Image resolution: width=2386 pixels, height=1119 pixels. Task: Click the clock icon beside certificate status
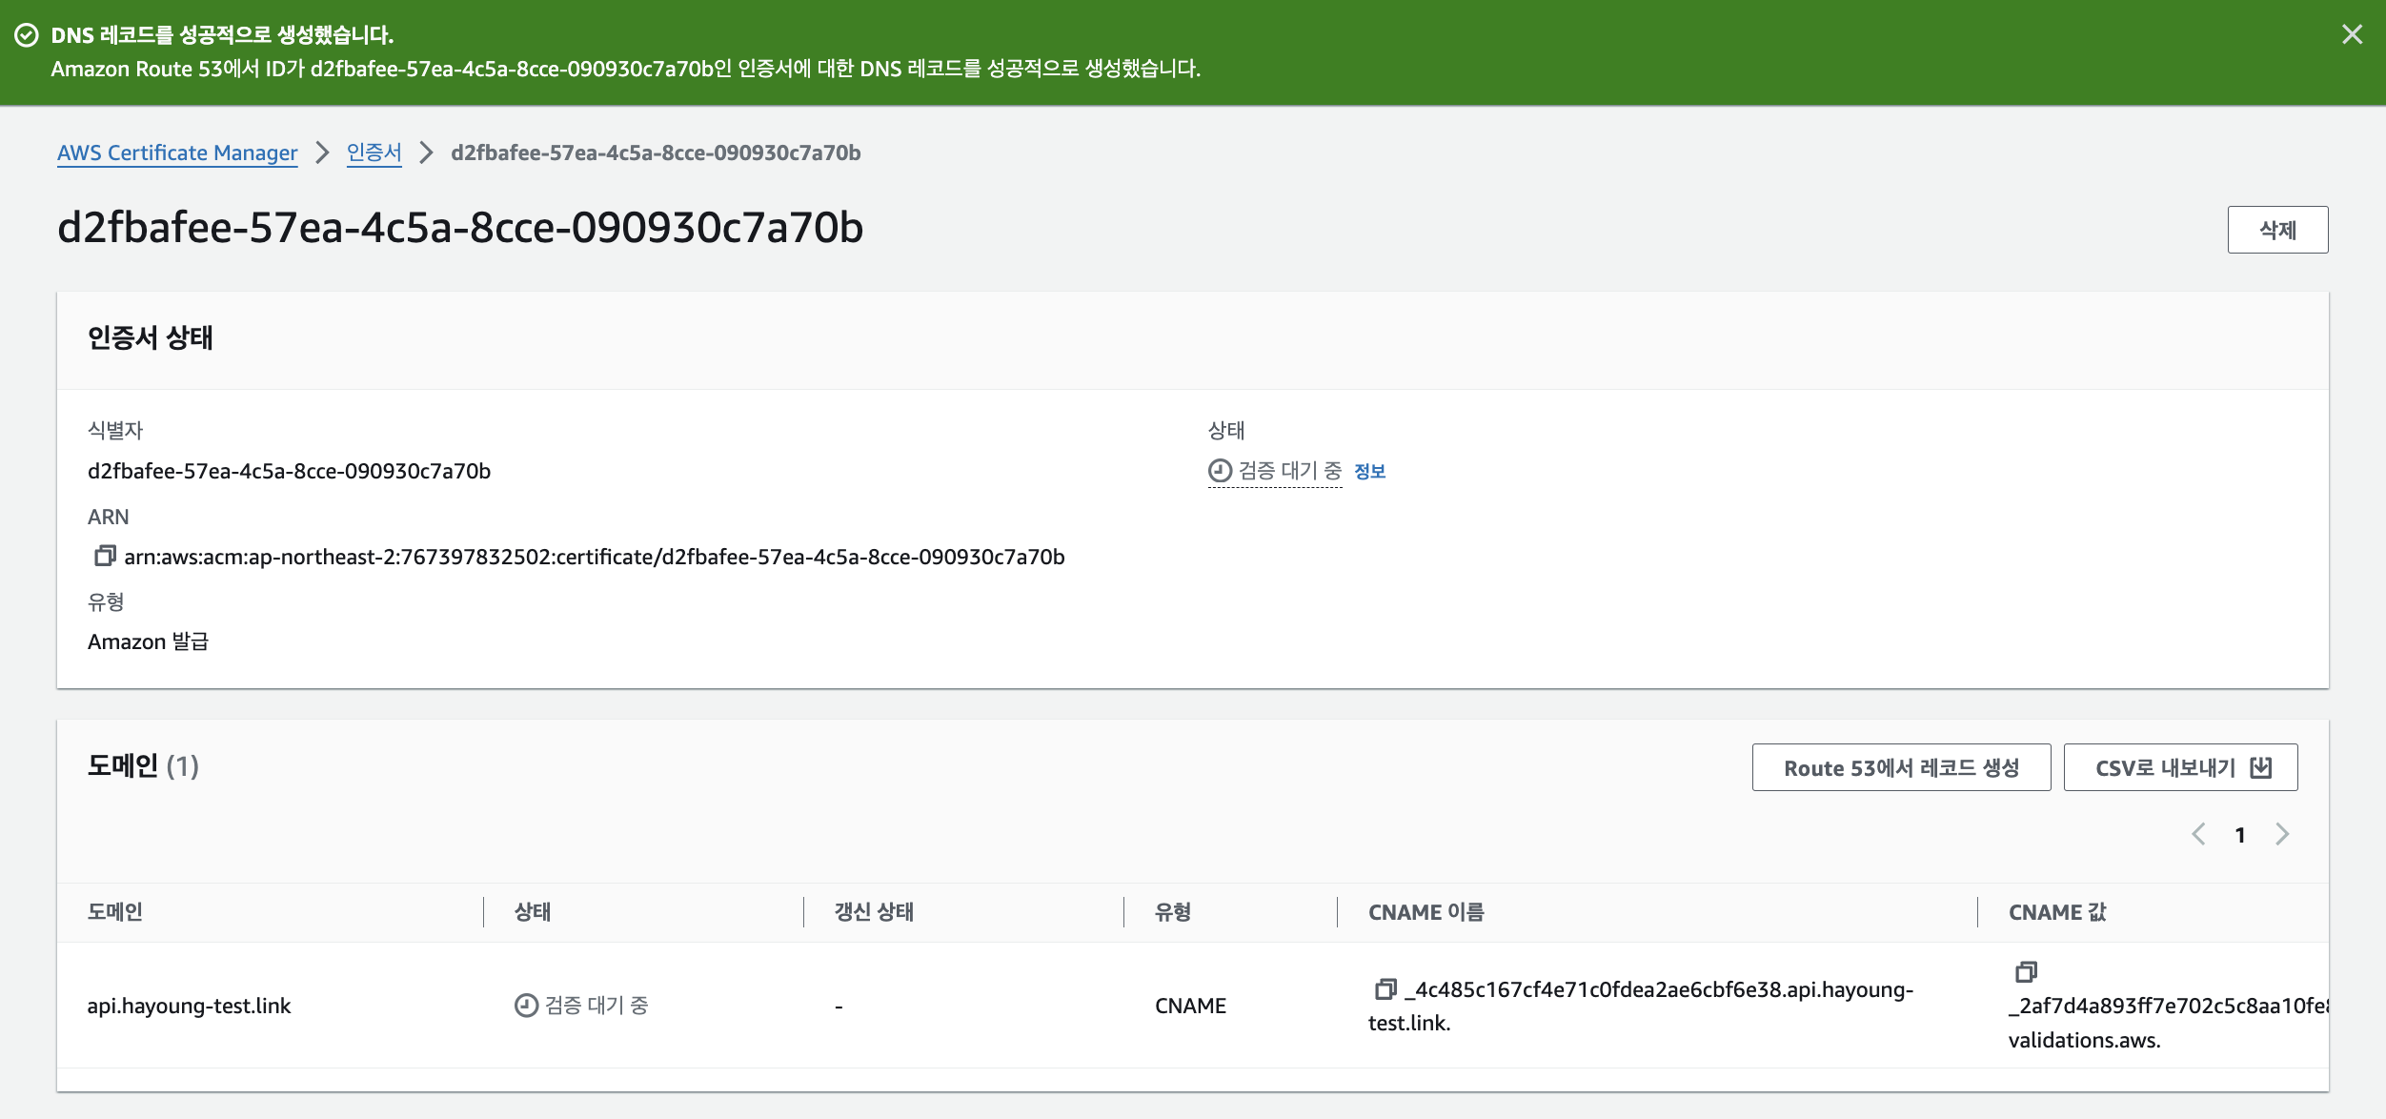[x=1220, y=471]
